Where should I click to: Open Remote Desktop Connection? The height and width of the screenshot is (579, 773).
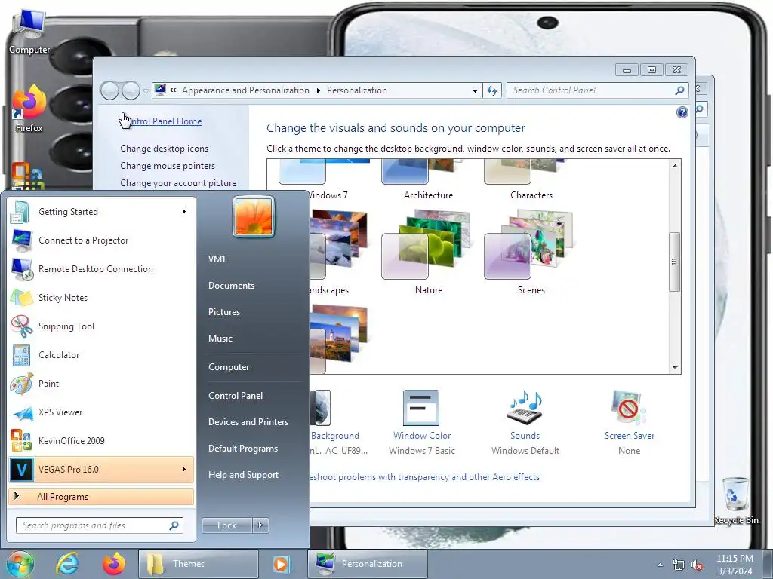[101, 269]
